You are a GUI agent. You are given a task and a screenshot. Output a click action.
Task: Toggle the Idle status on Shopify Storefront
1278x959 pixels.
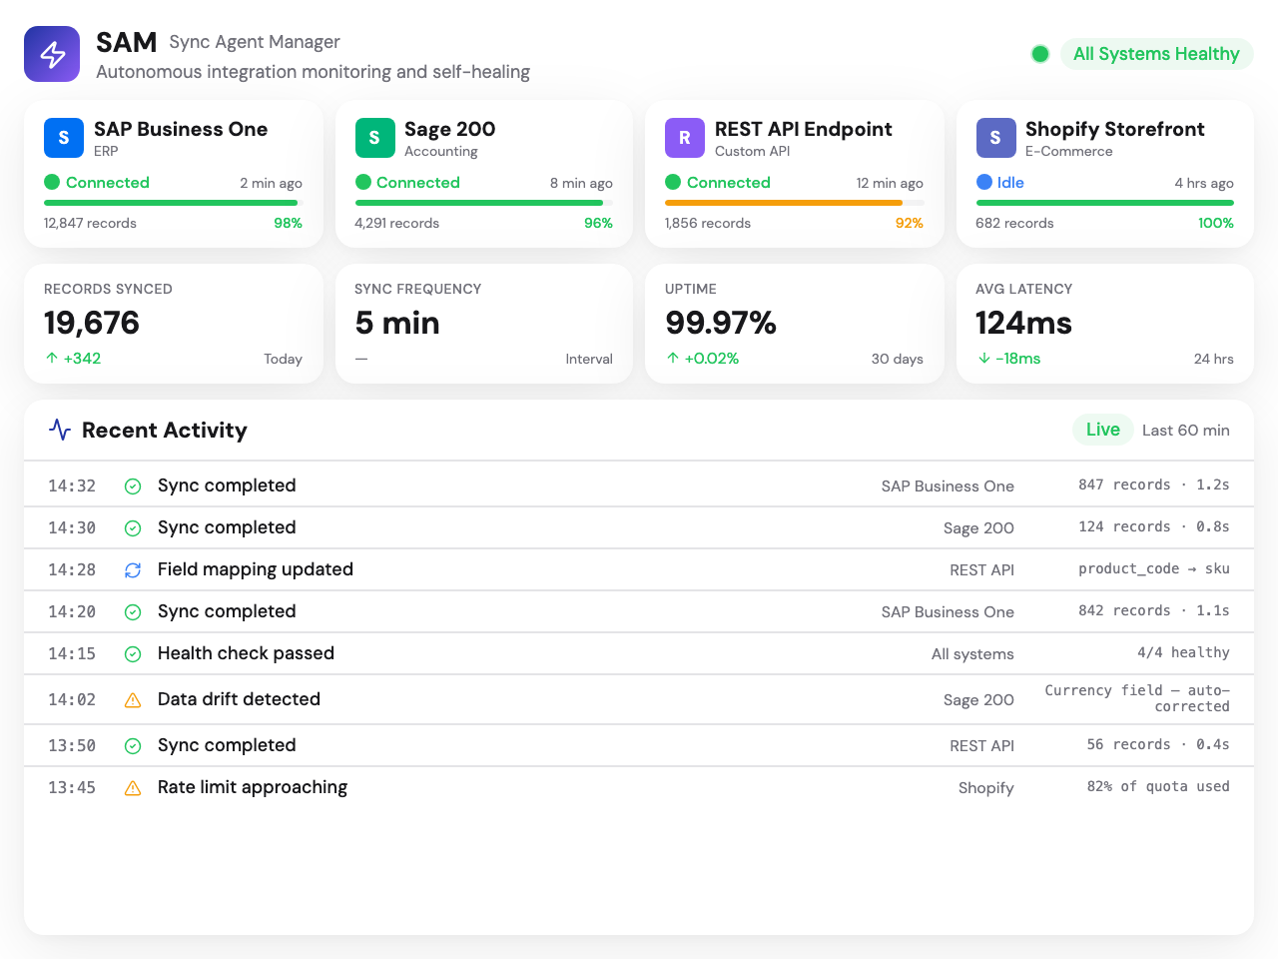[986, 183]
